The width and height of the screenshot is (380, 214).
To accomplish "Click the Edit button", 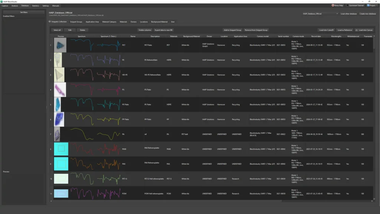I will pyautogui.click(x=70, y=30).
